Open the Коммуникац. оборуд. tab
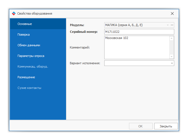 click(x=38, y=66)
